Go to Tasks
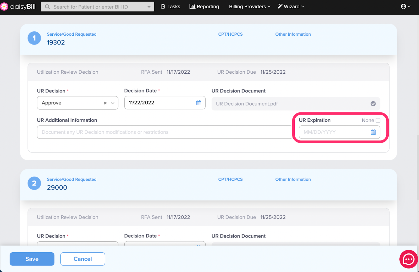 tap(170, 7)
